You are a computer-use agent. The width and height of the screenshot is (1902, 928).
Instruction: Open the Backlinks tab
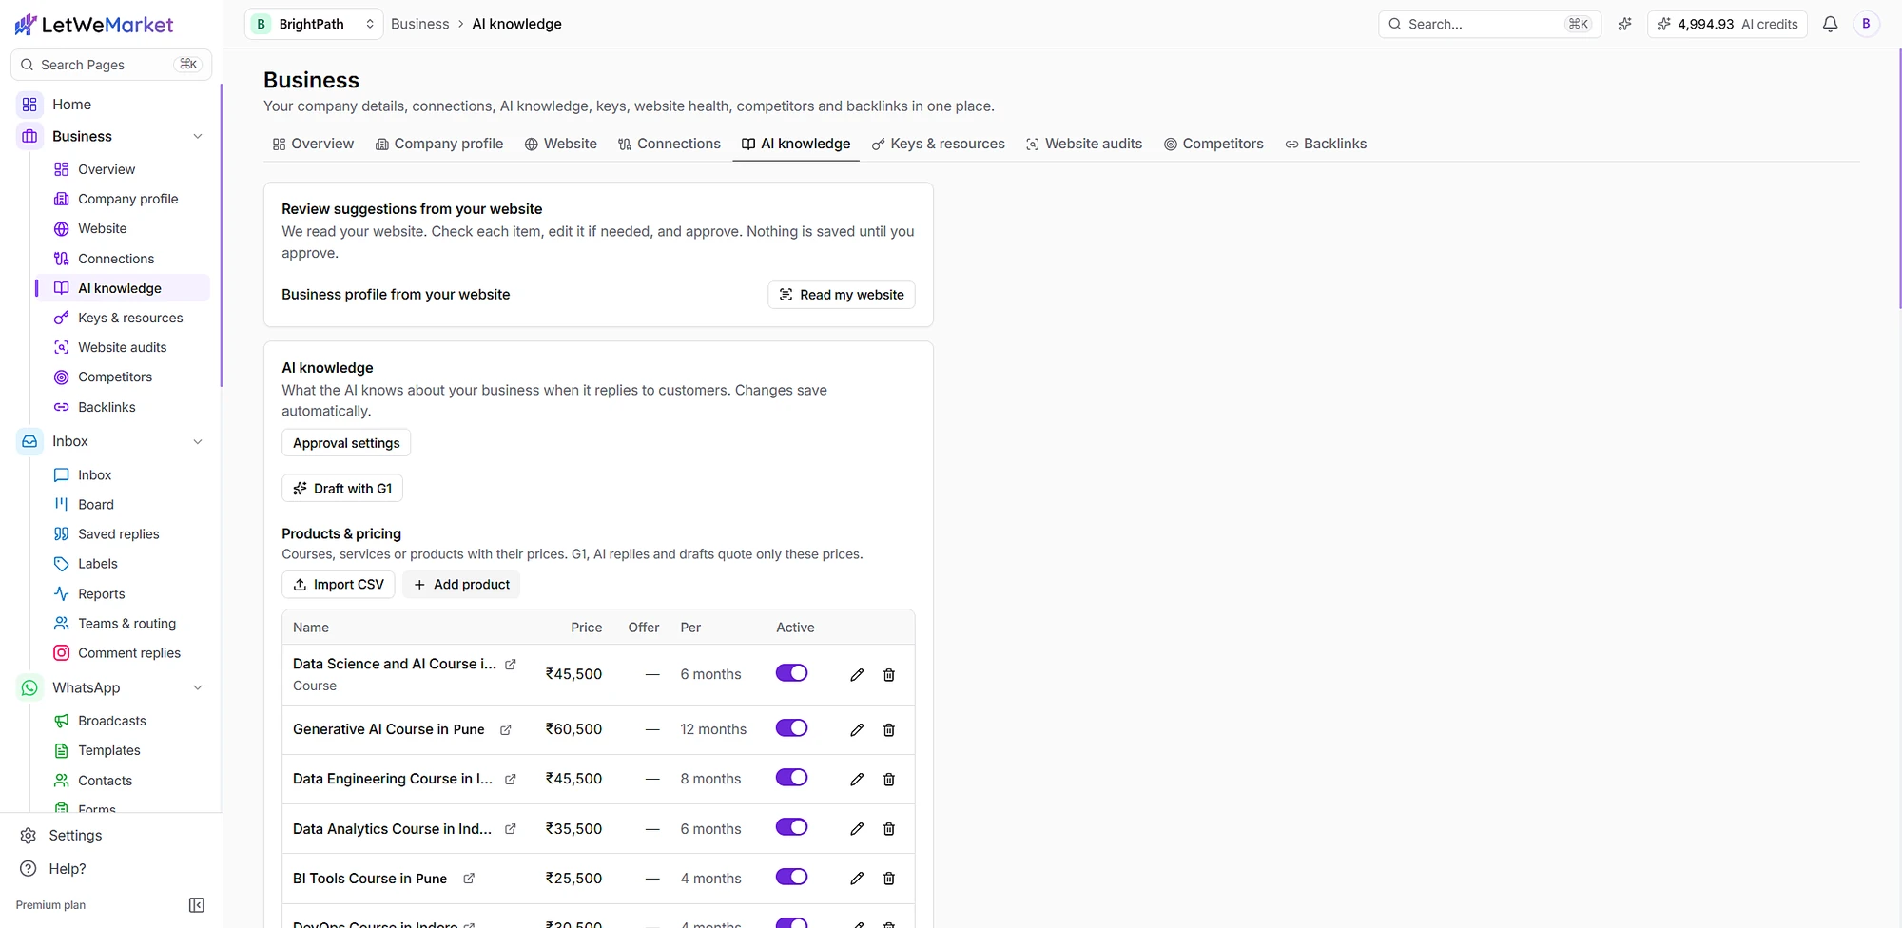coord(1326,144)
